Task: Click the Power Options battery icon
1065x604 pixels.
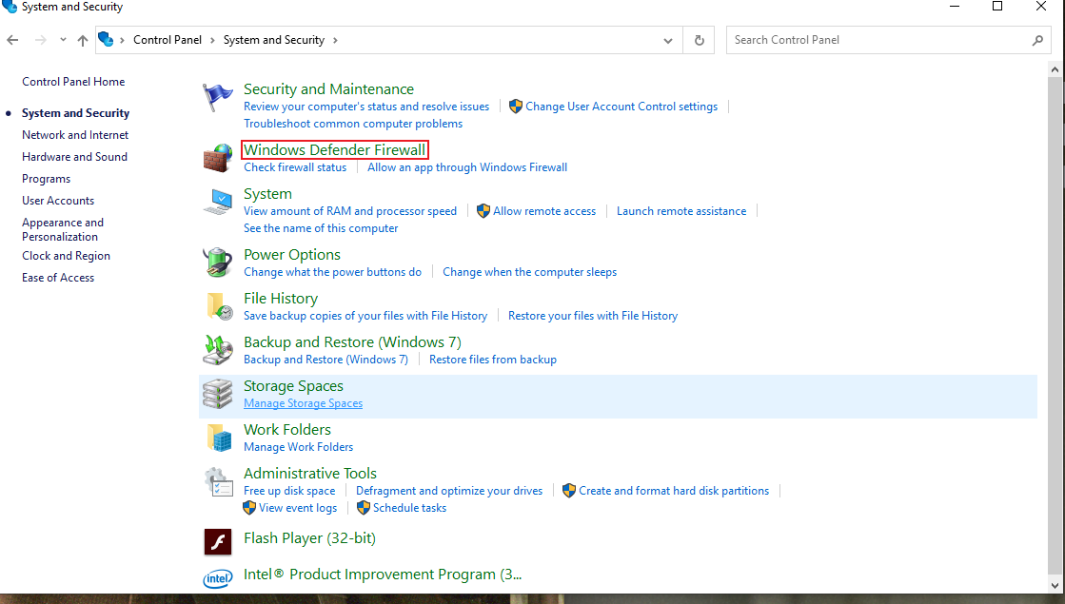Action: (x=217, y=263)
